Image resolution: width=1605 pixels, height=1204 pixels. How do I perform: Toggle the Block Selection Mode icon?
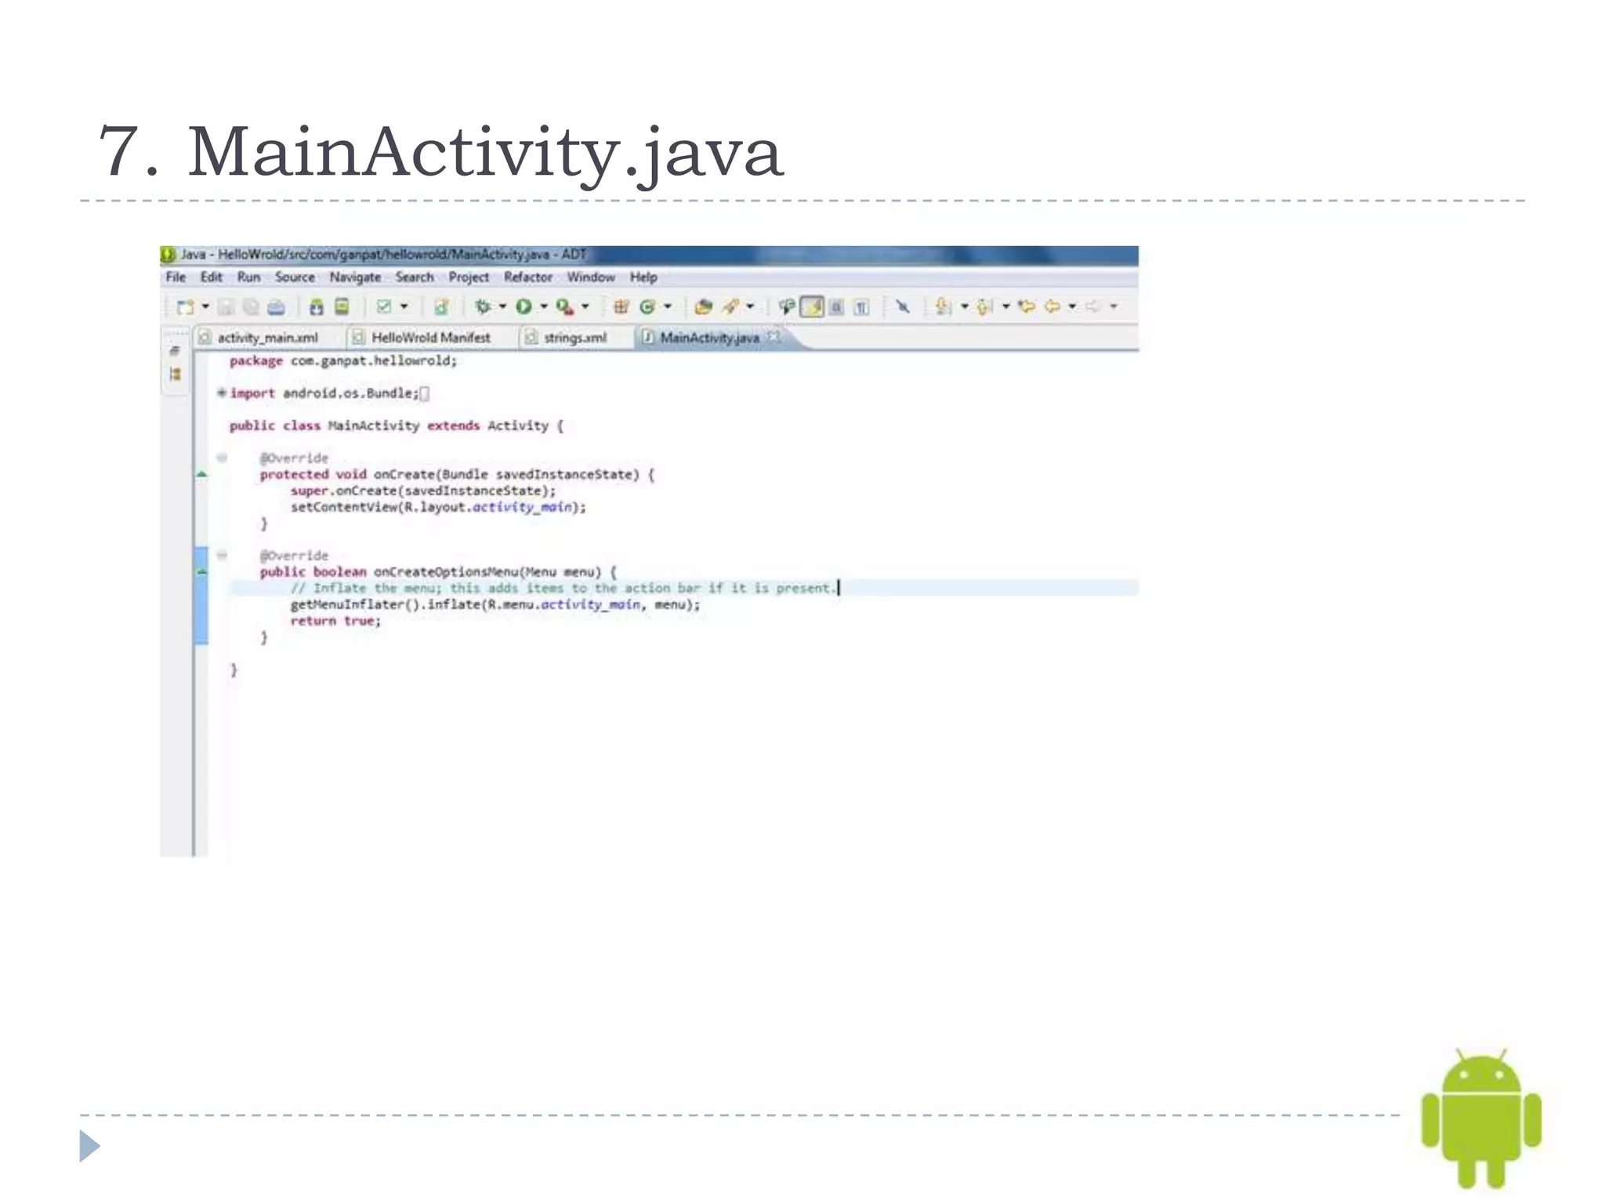click(836, 306)
